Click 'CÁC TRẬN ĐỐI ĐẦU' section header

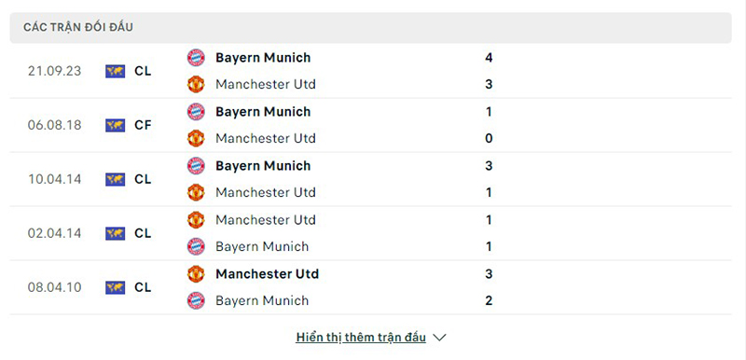coord(370,28)
